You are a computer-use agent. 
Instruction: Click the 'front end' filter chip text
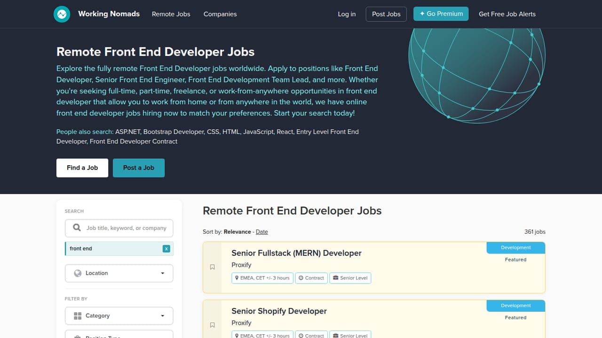coord(81,249)
